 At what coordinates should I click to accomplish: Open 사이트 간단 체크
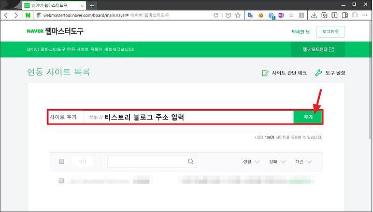coord(284,73)
